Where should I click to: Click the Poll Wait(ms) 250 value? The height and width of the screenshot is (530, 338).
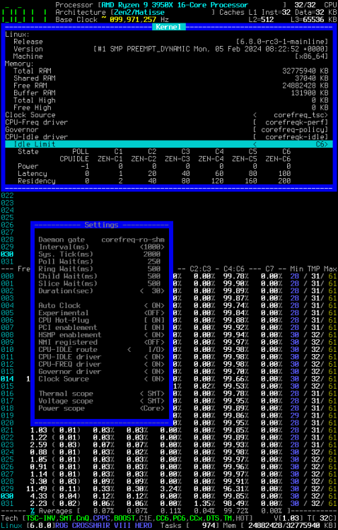[x=154, y=261]
